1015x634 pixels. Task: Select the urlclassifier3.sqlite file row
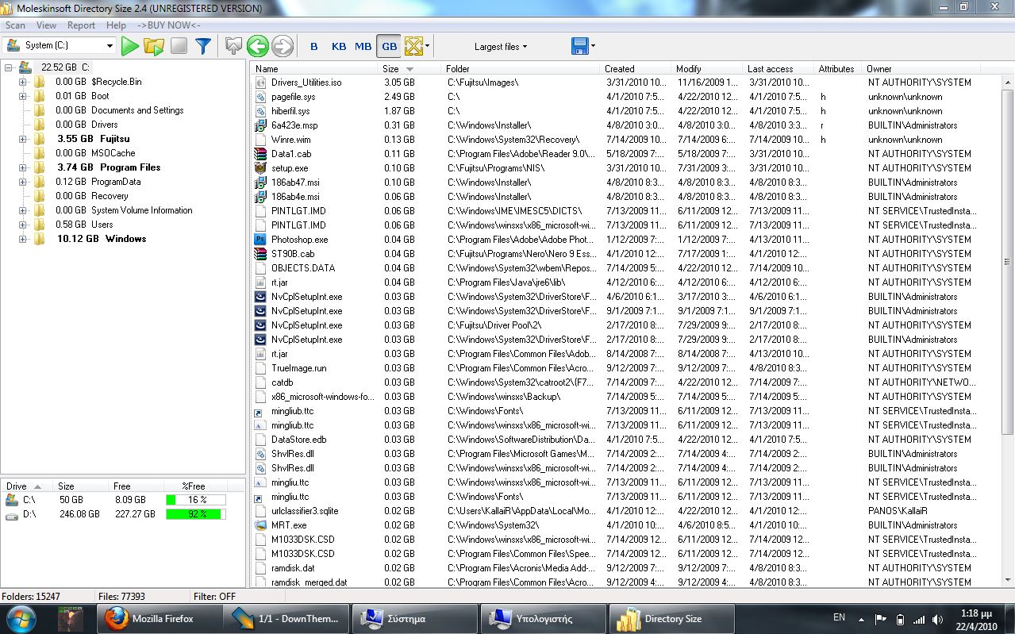pyautogui.click(x=627, y=511)
